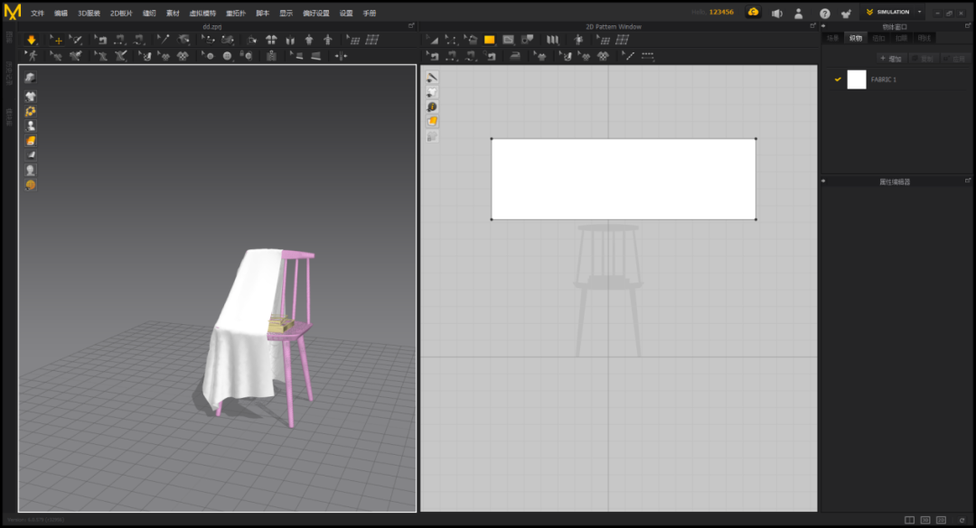Pop out the 2D Pattern Window panel
This screenshot has width=976, height=528.
[x=811, y=26]
